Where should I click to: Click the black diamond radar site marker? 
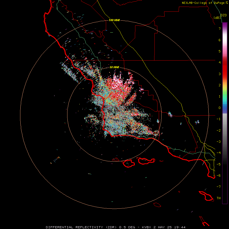coord(114,114)
